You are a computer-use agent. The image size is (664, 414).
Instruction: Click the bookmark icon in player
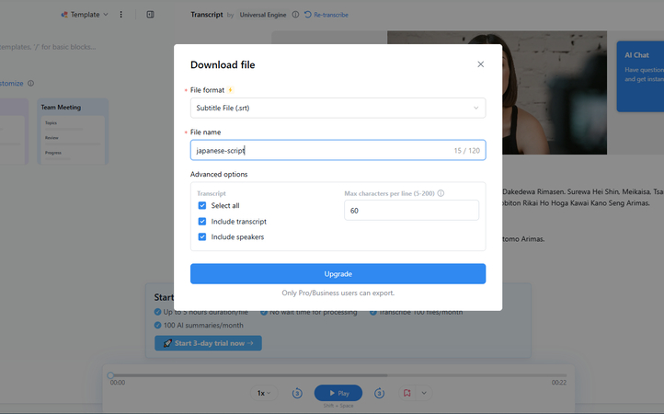[x=407, y=393]
